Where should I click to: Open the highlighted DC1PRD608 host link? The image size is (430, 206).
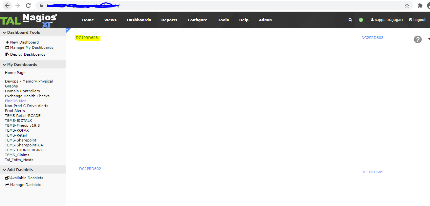[x=87, y=38]
